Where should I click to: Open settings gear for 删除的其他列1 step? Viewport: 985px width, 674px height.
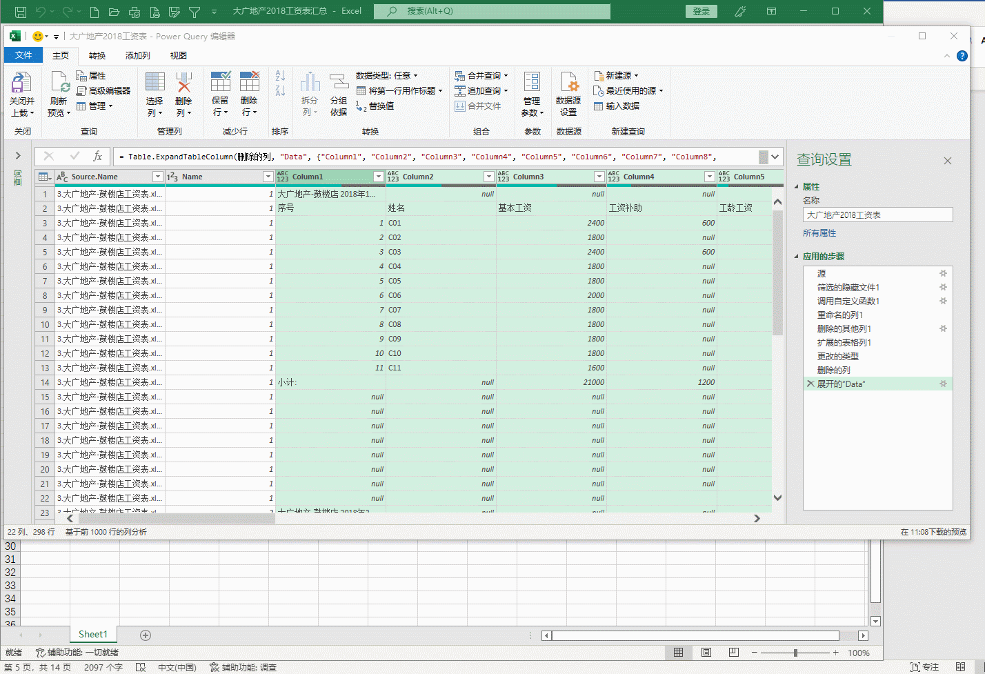[x=943, y=328]
